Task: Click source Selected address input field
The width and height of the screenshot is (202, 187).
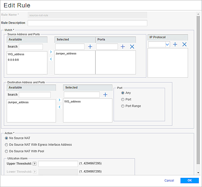Action: coord(70,46)
